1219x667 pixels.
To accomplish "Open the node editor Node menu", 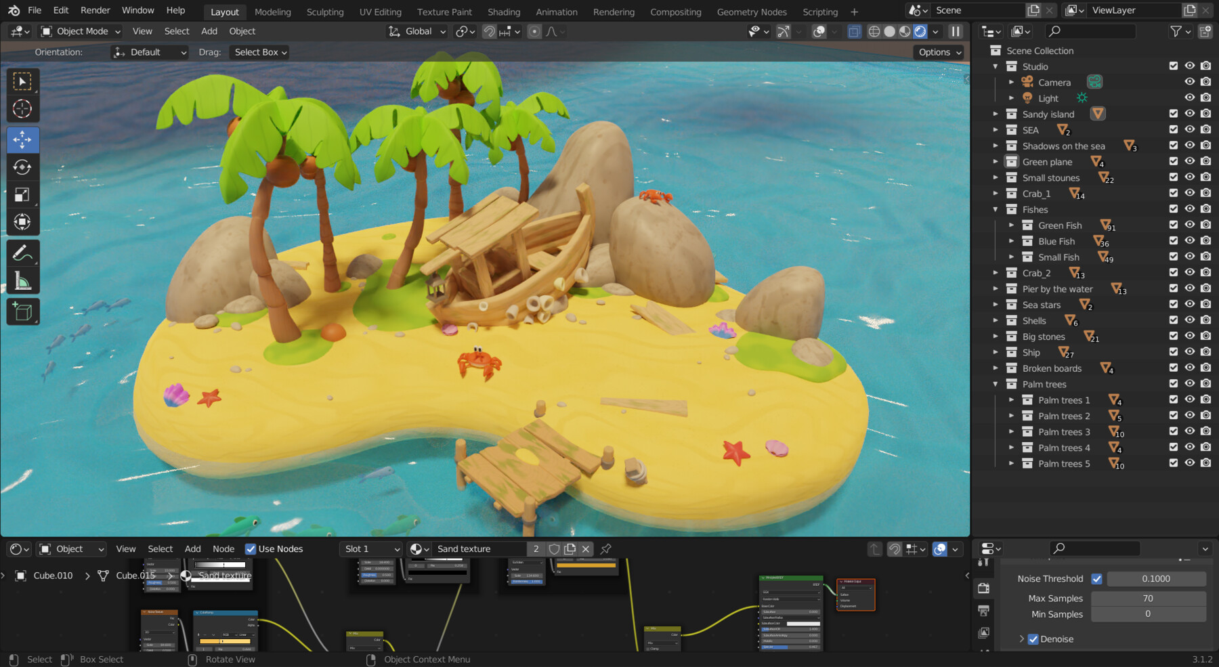I will (x=223, y=548).
